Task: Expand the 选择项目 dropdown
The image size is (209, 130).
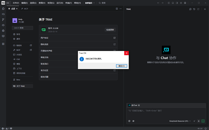Action: (x=90, y=3)
